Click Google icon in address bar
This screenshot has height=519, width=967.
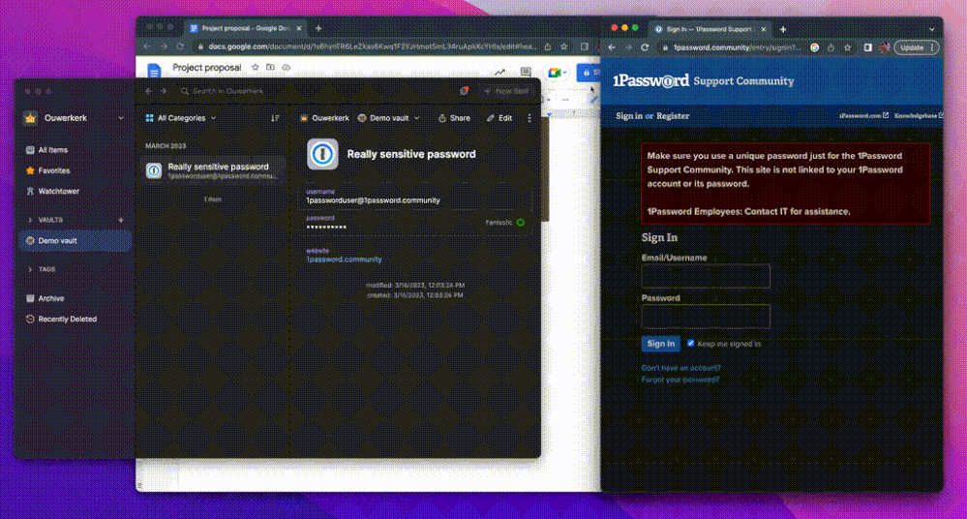(815, 47)
